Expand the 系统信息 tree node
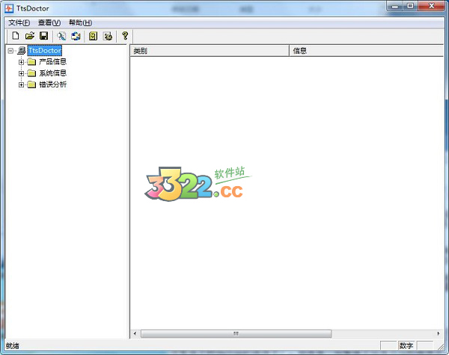Viewport: 449px width, 355px height. (21, 73)
